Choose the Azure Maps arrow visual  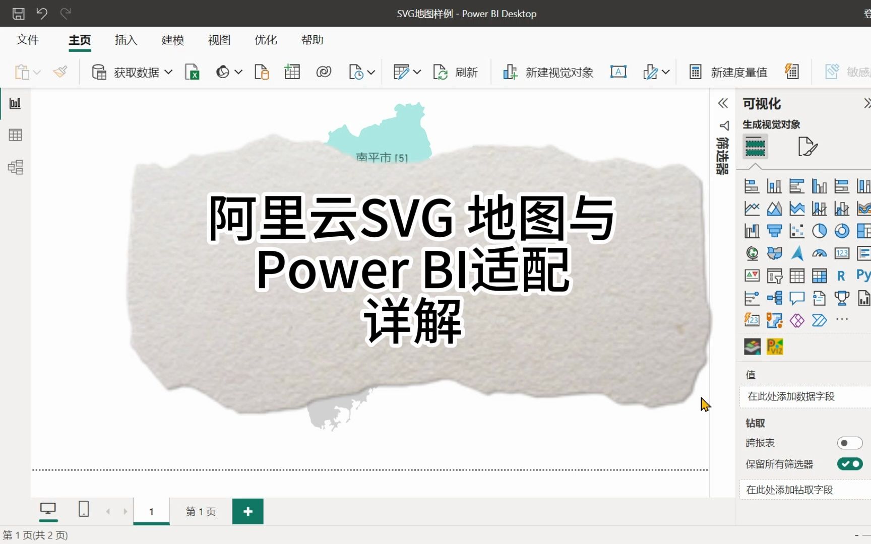tap(797, 253)
